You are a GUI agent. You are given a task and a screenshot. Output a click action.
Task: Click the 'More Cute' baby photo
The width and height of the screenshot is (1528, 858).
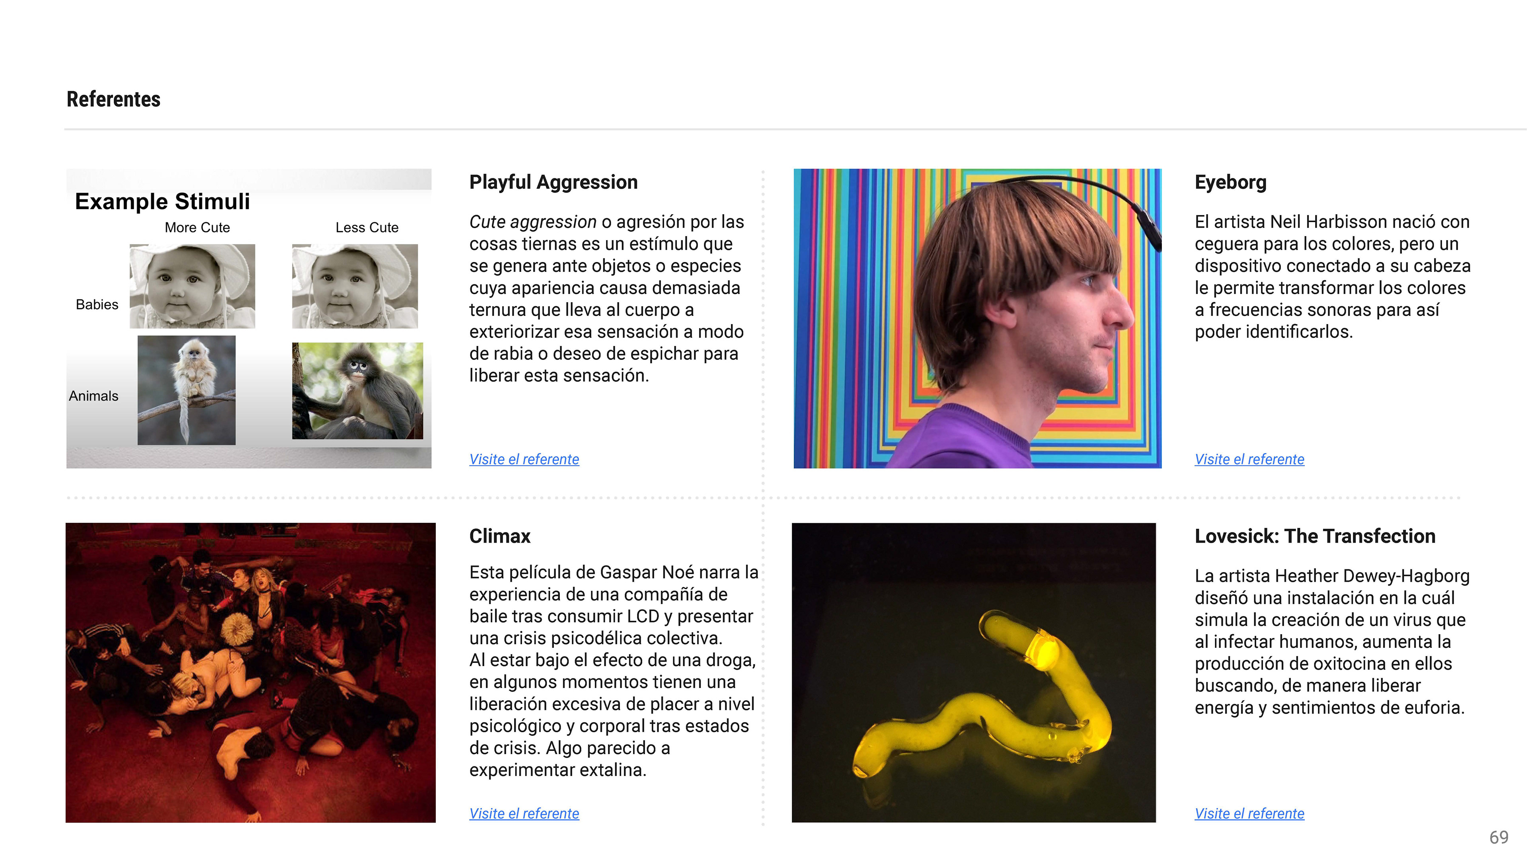click(x=192, y=286)
